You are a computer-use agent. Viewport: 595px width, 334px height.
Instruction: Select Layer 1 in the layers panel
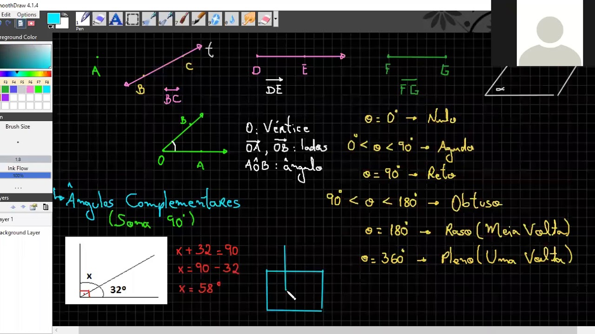click(x=26, y=219)
